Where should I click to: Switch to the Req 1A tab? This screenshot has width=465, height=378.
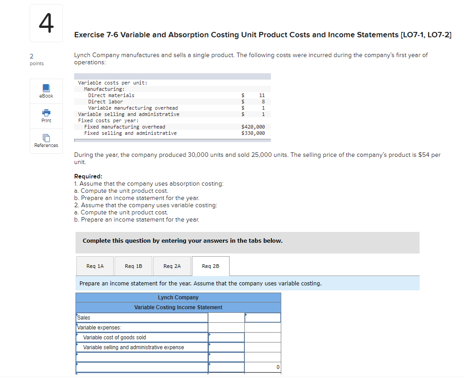[x=95, y=266]
